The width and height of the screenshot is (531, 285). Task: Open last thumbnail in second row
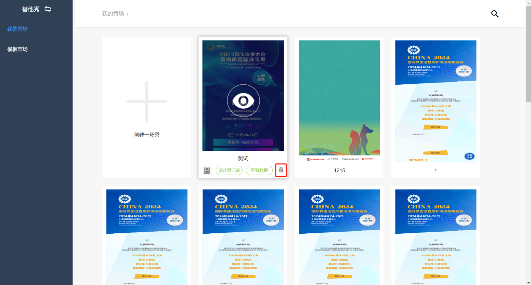pyautogui.click(x=436, y=236)
